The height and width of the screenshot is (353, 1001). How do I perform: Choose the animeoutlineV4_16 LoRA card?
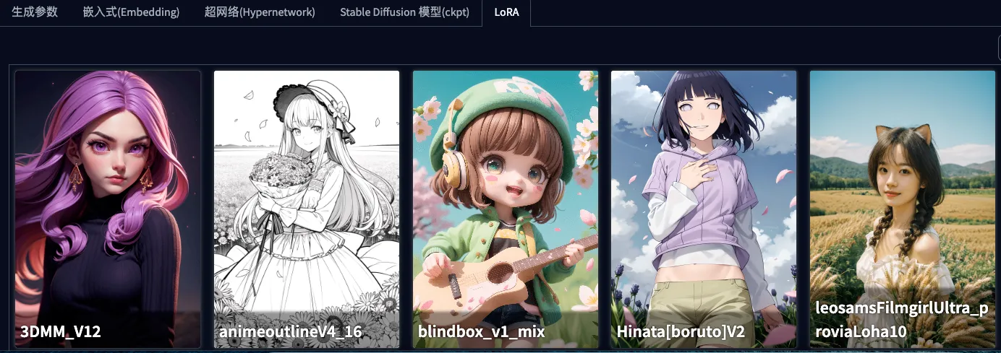(x=307, y=209)
